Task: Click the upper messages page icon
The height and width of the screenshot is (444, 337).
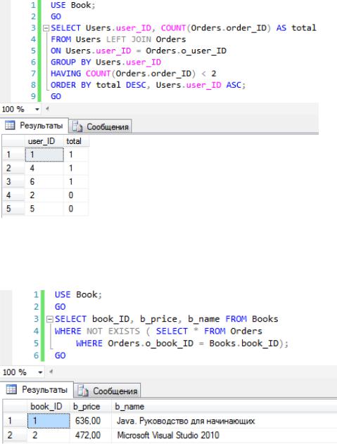Action: click(x=77, y=127)
